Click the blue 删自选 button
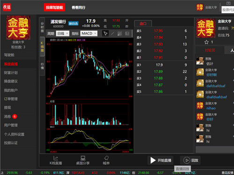 73,23
